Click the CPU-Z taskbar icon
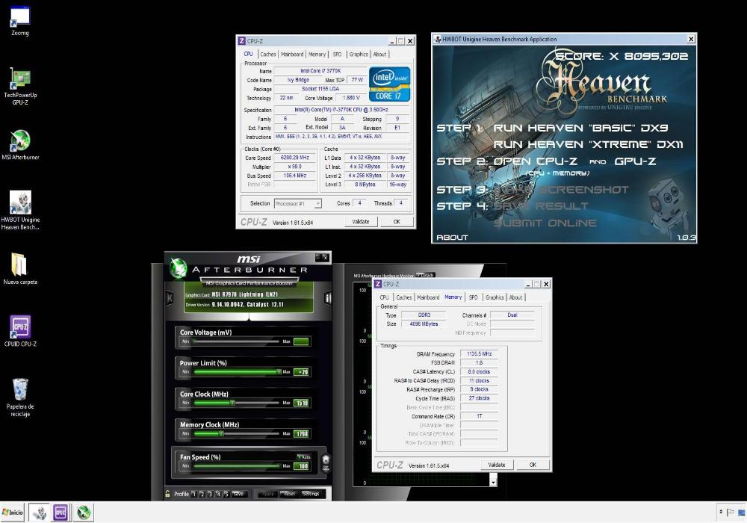The image size is (747, 523). (61, 513)
